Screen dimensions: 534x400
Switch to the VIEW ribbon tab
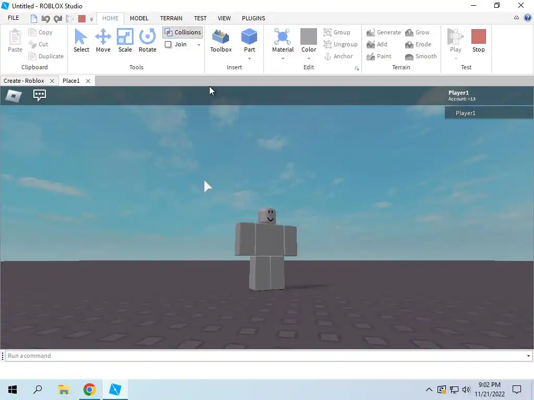pos(224,18)
